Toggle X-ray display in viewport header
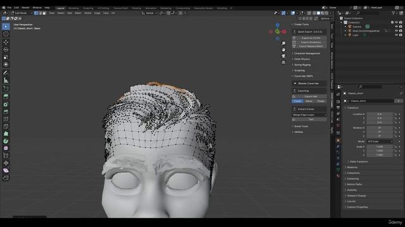The image size is (405, 227). point(309,13)
